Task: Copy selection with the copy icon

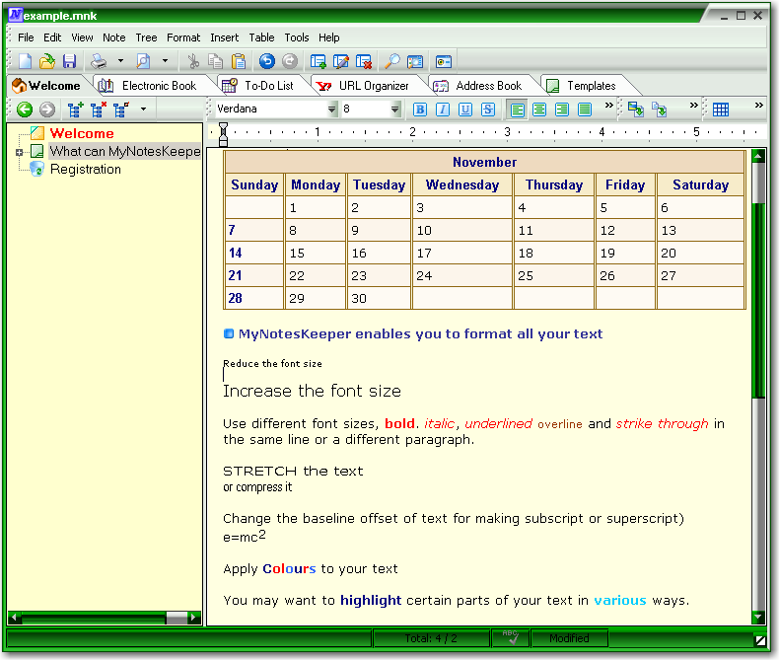Action: coord(216,61)
